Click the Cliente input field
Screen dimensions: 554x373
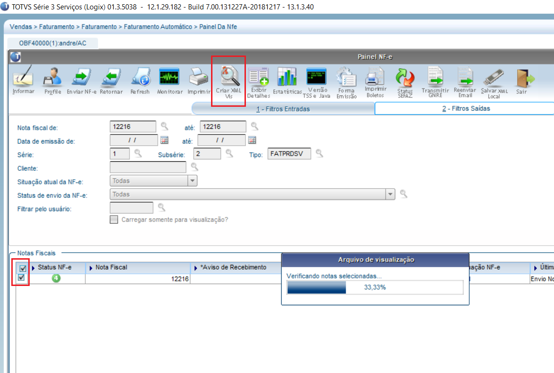coord(148,167)
